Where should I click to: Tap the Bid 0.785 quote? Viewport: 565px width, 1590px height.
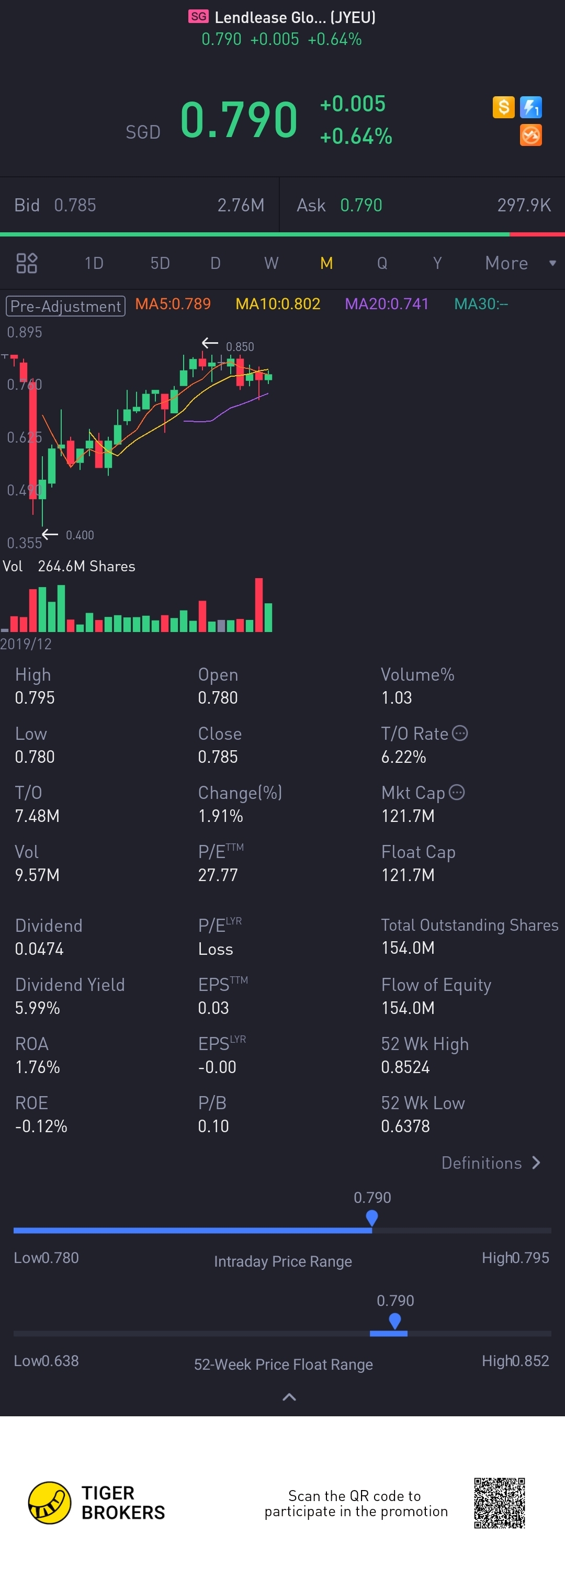(x=140, y=205)
